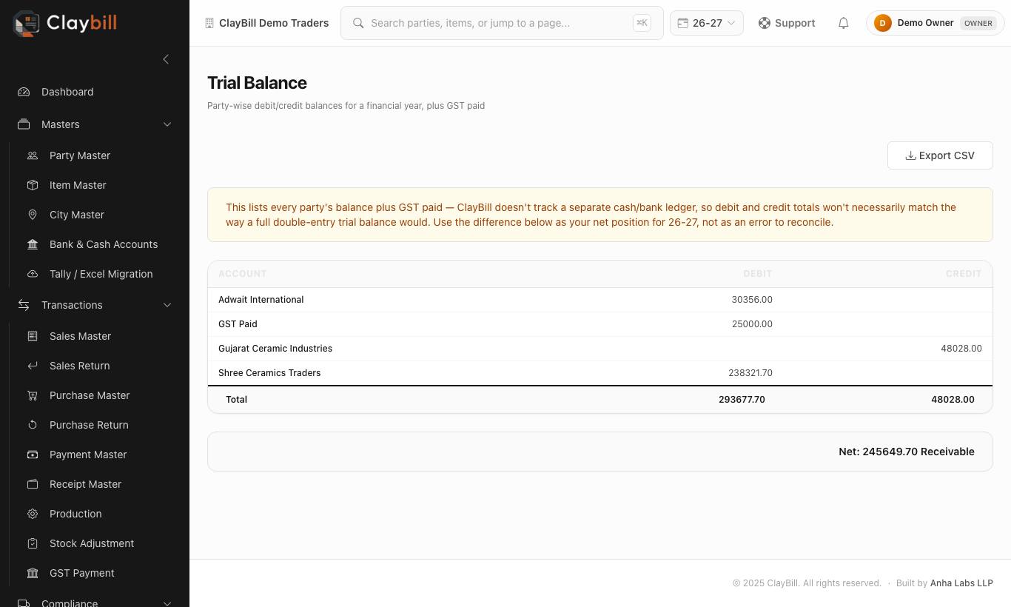Open the Demo Owner account menu
This screenshot has width=1011, height=607.
click(x=935, y=23)
